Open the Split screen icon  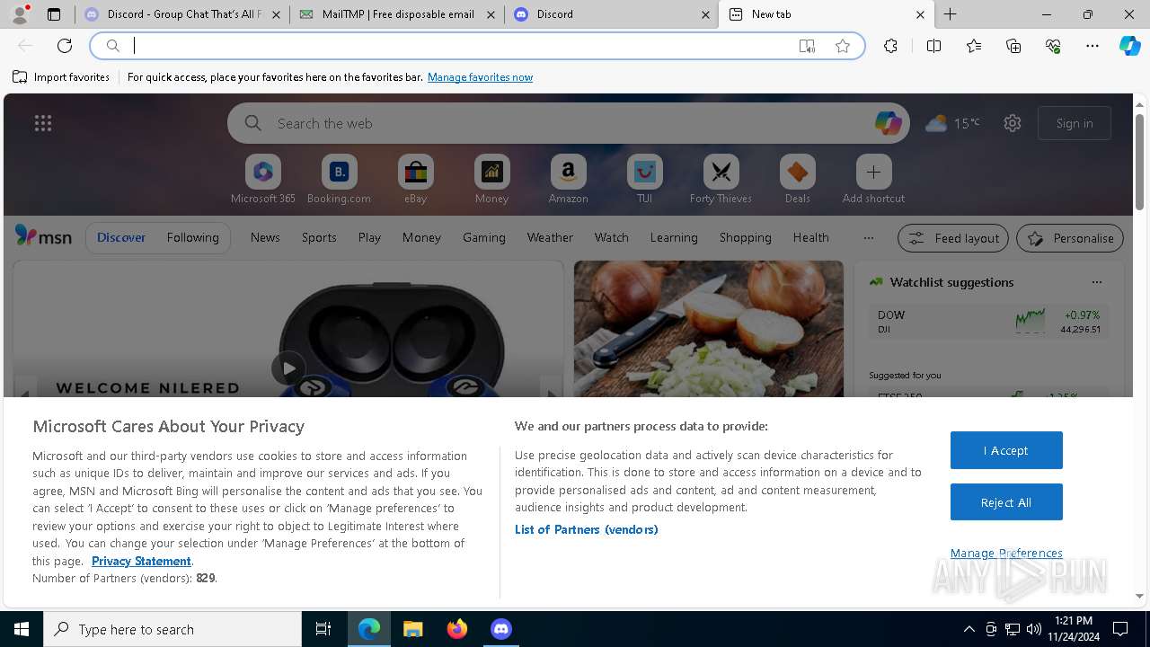pyautogui.click(x=933, y=46)
